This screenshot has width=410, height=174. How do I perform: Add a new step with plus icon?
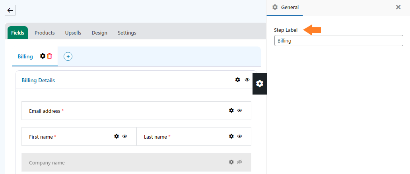68,56
